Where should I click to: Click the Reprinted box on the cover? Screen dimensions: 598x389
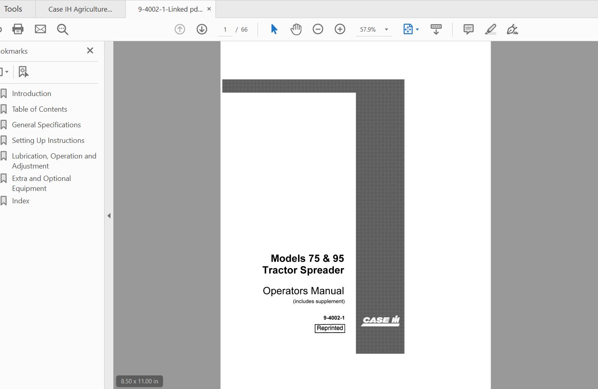[330, 328]
